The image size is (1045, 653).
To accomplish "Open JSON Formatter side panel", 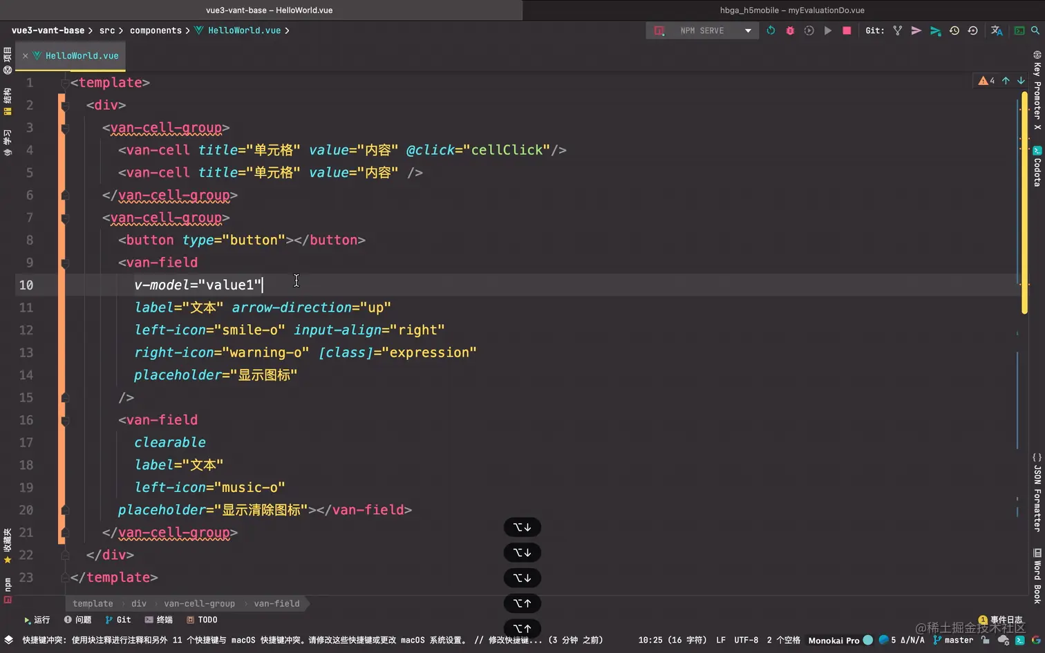I will click(x=1037, y=492).
